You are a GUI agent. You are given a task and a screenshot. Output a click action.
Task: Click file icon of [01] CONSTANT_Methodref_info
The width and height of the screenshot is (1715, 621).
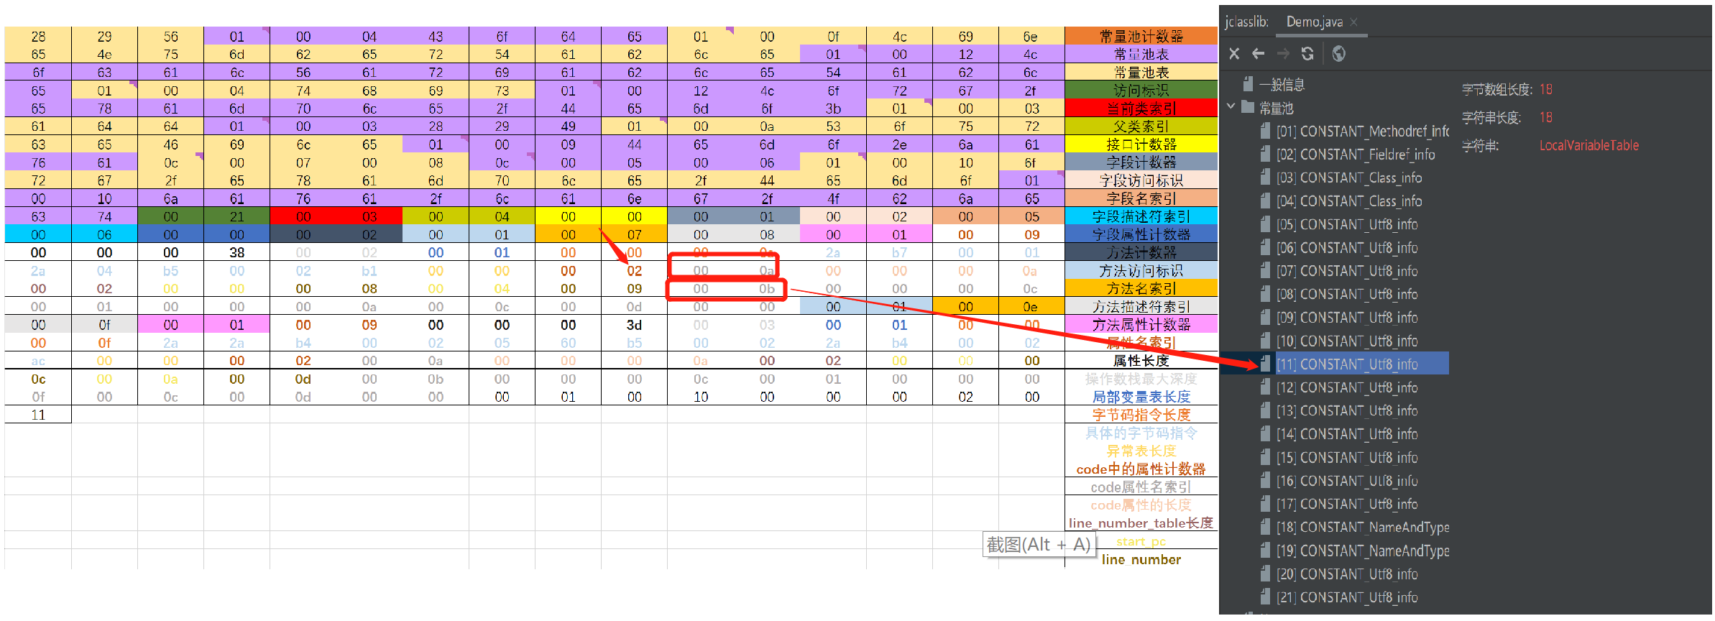coord(1266,132)
